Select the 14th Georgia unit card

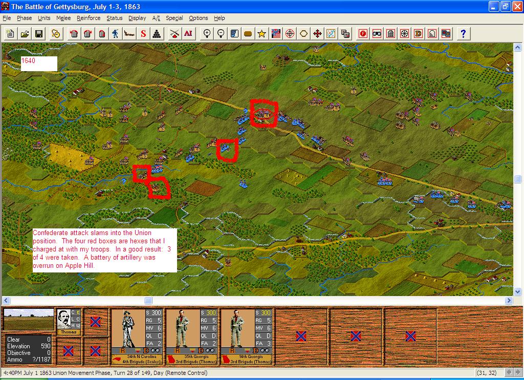pos(247,336)
